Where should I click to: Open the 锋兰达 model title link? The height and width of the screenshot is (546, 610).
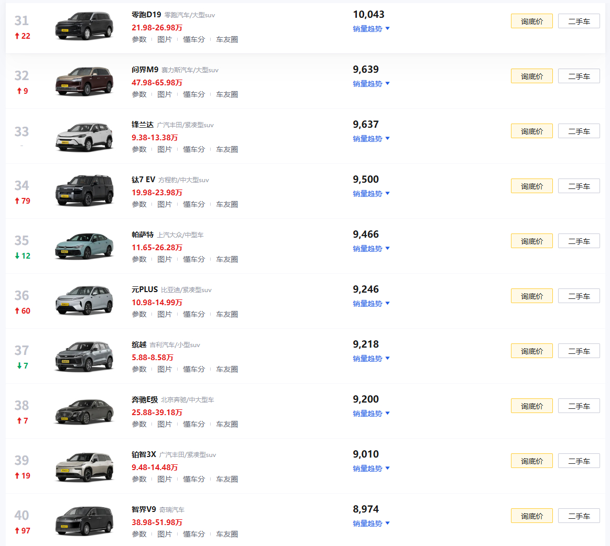point(143,125)
